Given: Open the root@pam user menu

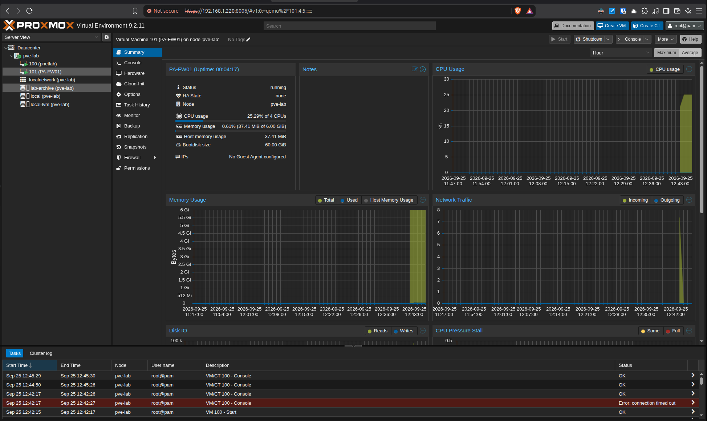Looking at the screenshot, I should coord(684,26).
